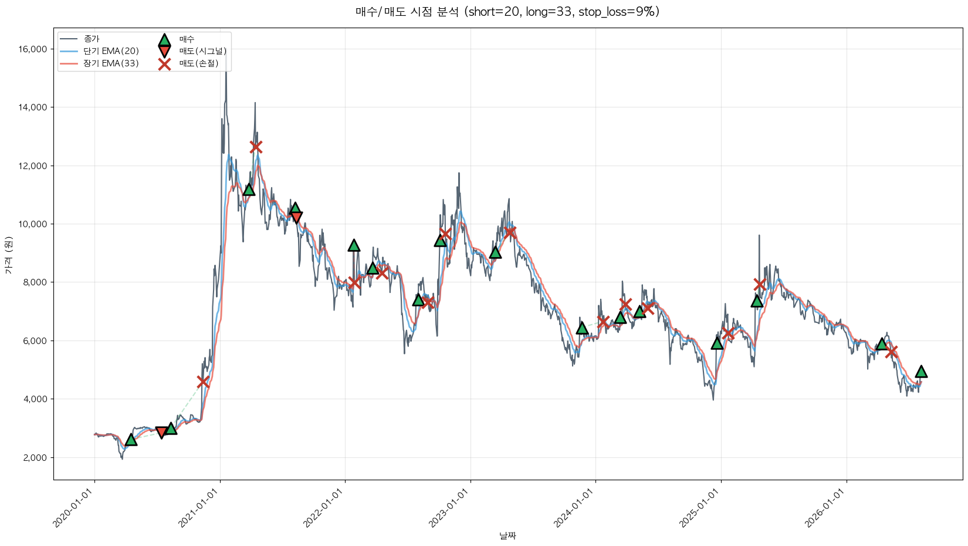
Task: Click the 10,000 y-axis tick label
Action: click(x=33, y=224)
